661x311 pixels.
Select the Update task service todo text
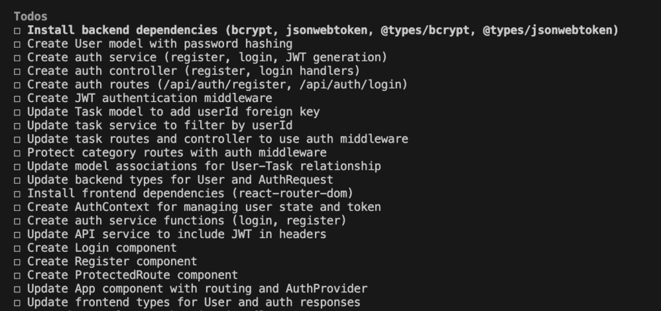coord(159,125)
